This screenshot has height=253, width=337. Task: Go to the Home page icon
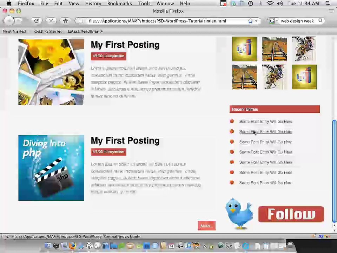point(66,21)
